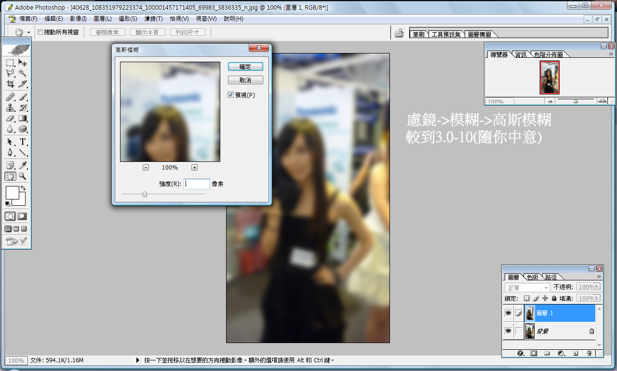Image resolution: width=617 pixels, height=371 pixels.
Task: Hide the 背景 layer eye icon
Action: click(x=508, y=331)
